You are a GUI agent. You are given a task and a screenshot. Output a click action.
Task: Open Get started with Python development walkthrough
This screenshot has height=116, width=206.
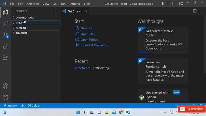[x=163, y=96]
